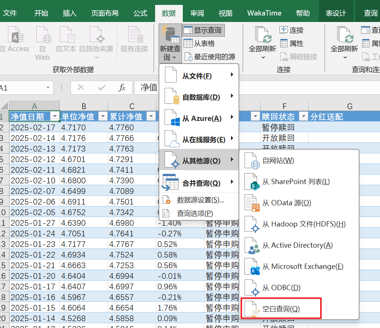The width and height of the screenshot is (380, 328).
Task: Open 数据源设置 (Data Source Settings)
Action: pyautogui.click(x=200, y=200)
